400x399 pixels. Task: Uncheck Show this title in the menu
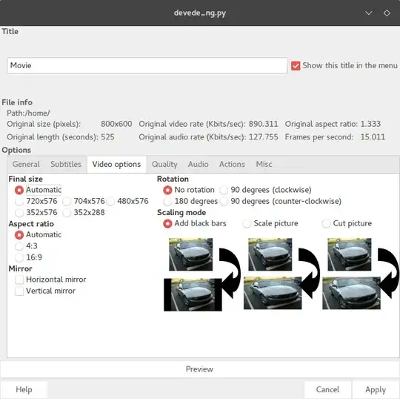[x=296, y=66]
